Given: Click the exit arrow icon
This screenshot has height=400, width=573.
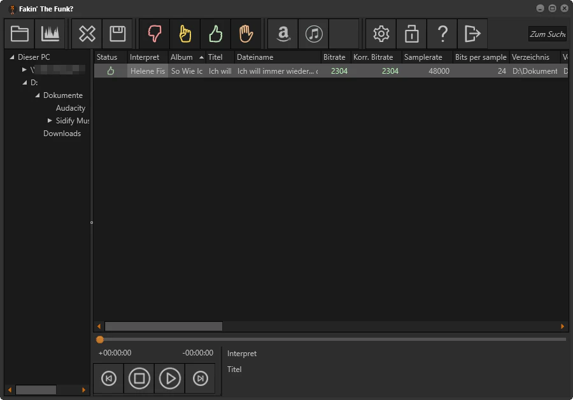Looking at the screenshot, I should pyautogui.click(x=472, y=34).
